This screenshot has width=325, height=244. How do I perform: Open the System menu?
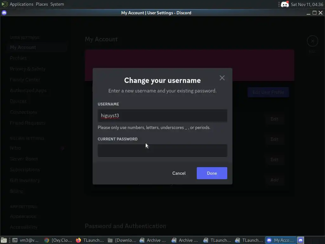point(57,4)
